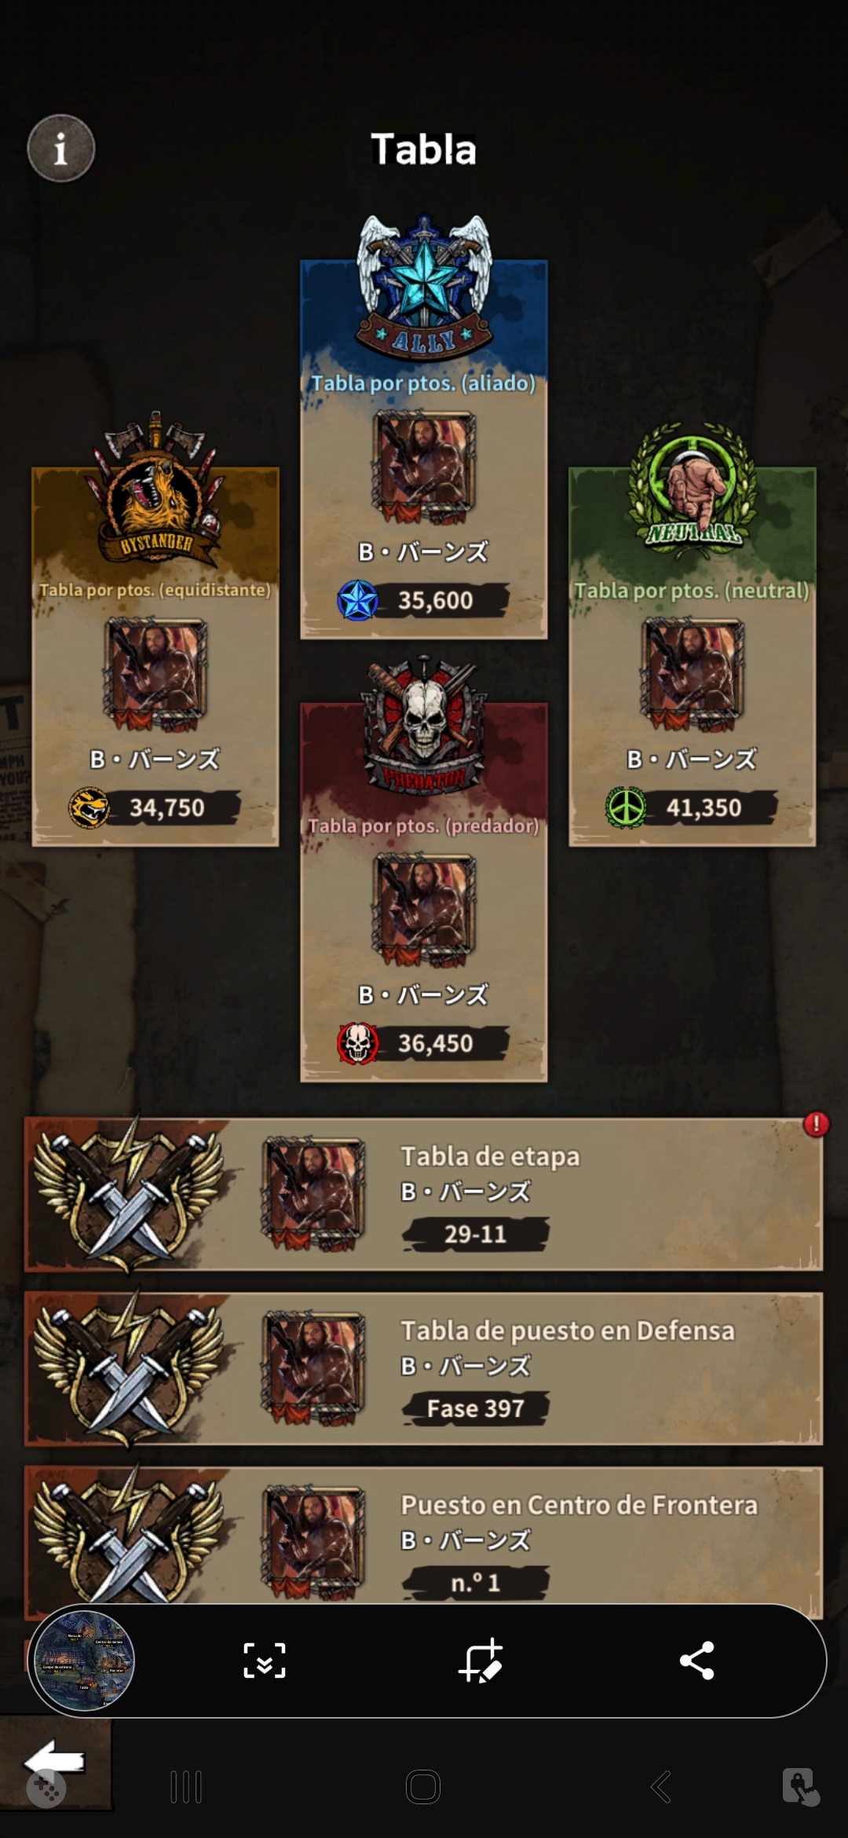The height and width of the screenshot is (1838, 848).
Task: Open the Tabla por ptos. (equidistante) card
Action: [x=155, y=657]
